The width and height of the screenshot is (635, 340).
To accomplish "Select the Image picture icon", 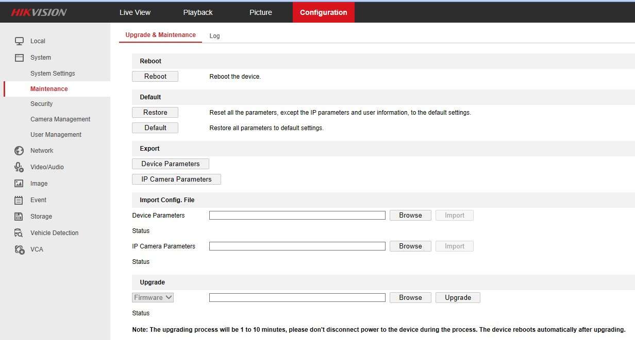I will [19, 184].
